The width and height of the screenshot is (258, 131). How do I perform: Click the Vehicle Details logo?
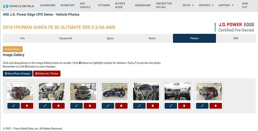19,6
